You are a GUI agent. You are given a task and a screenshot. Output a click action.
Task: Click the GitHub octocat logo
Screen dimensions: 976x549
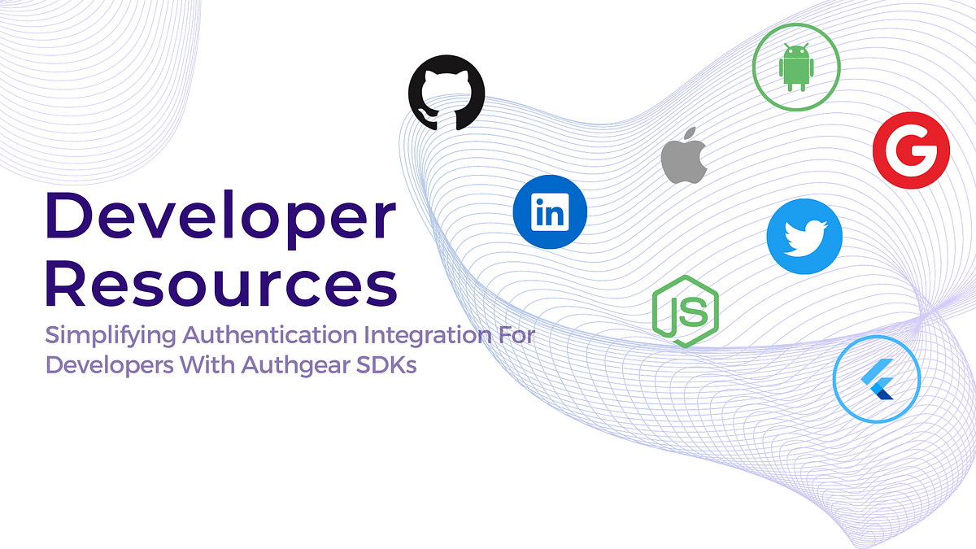click(x=447, y=89)
